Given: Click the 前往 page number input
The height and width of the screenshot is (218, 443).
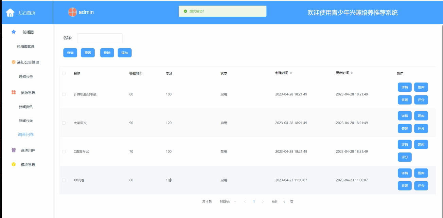Looking at the screenshot, I should (284, 202).
